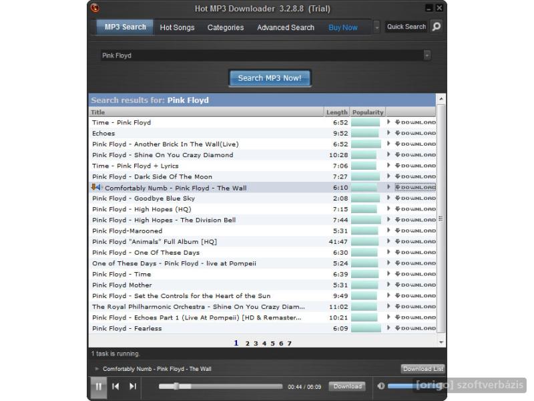Screen dimensions: 534x401
Task: Download High Hopes - The Division Bell
Action: click(415, 220)
